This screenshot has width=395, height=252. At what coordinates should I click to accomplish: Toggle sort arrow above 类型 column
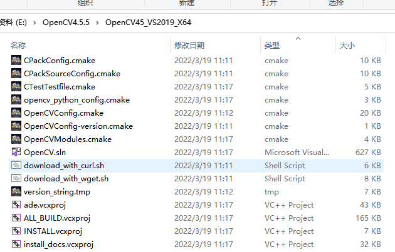pos(298,38)
